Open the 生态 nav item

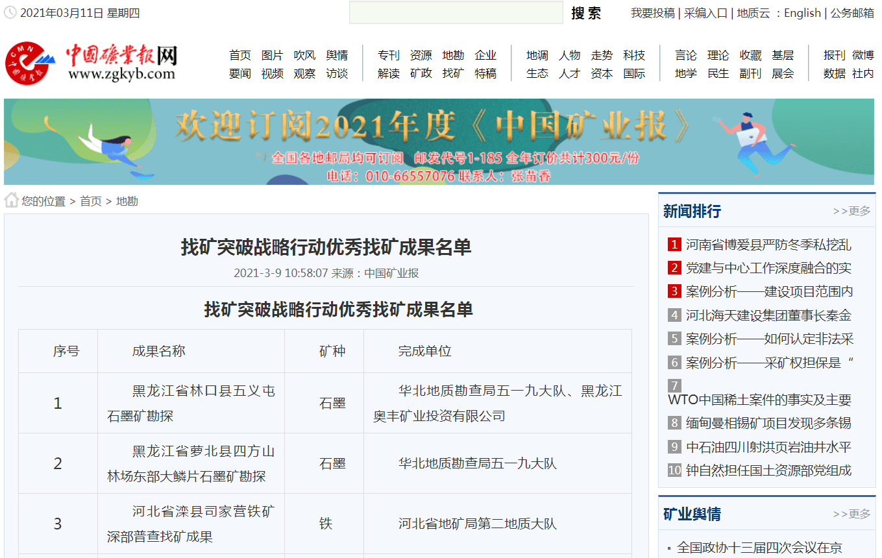pyautogui.click(x=537, y=73)
